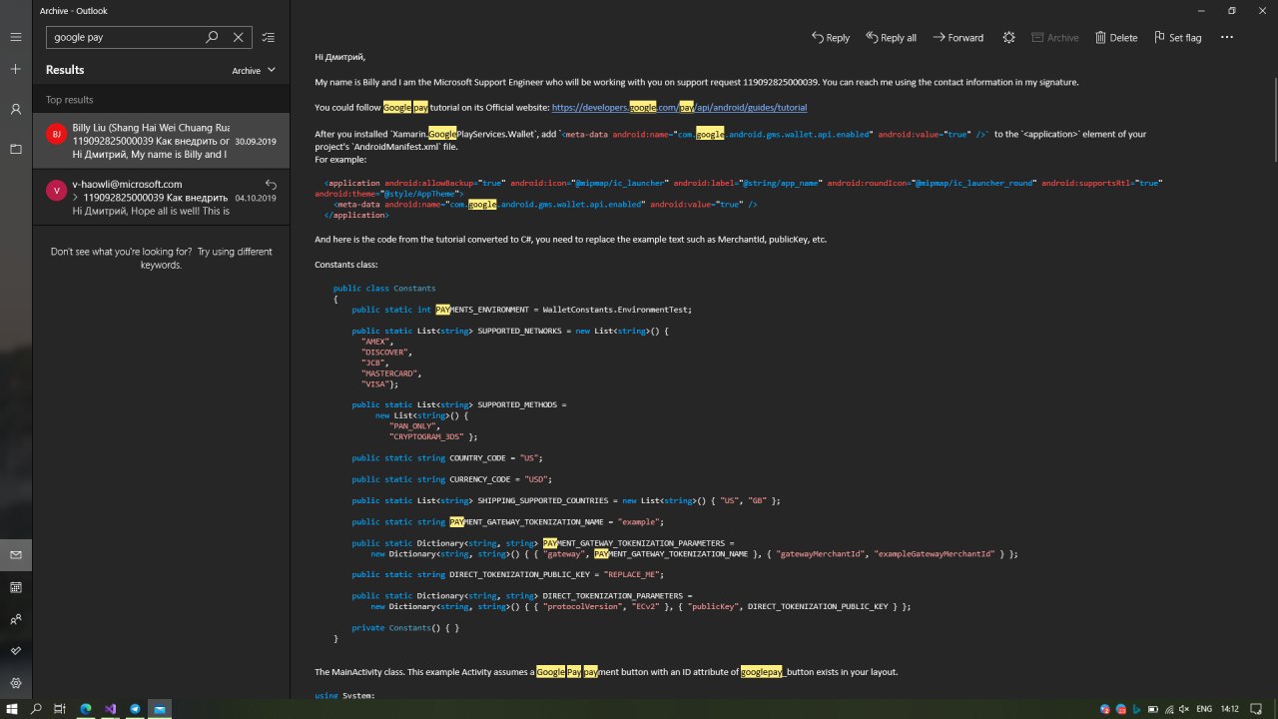The image size is (1278, 719).
Task: Open clock showing 14:12
Action: coord(1230,709)
